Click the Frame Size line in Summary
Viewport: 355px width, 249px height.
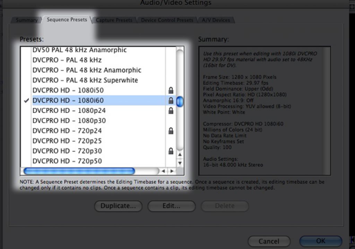coord(240,77)
